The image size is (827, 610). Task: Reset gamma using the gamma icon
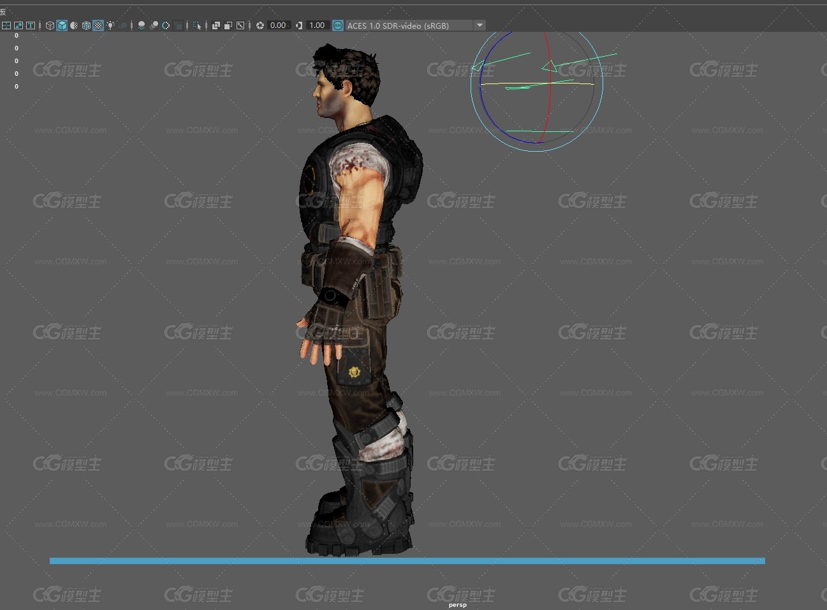tap(299, 25)
